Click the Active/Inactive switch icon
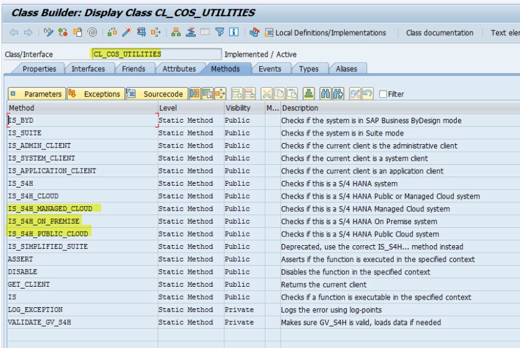520x348 pixels. click(x=63, y=32)
